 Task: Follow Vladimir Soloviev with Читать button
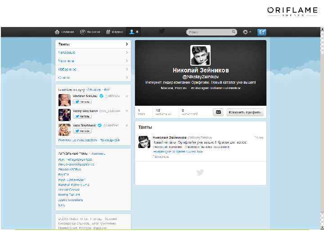(82, 102)
